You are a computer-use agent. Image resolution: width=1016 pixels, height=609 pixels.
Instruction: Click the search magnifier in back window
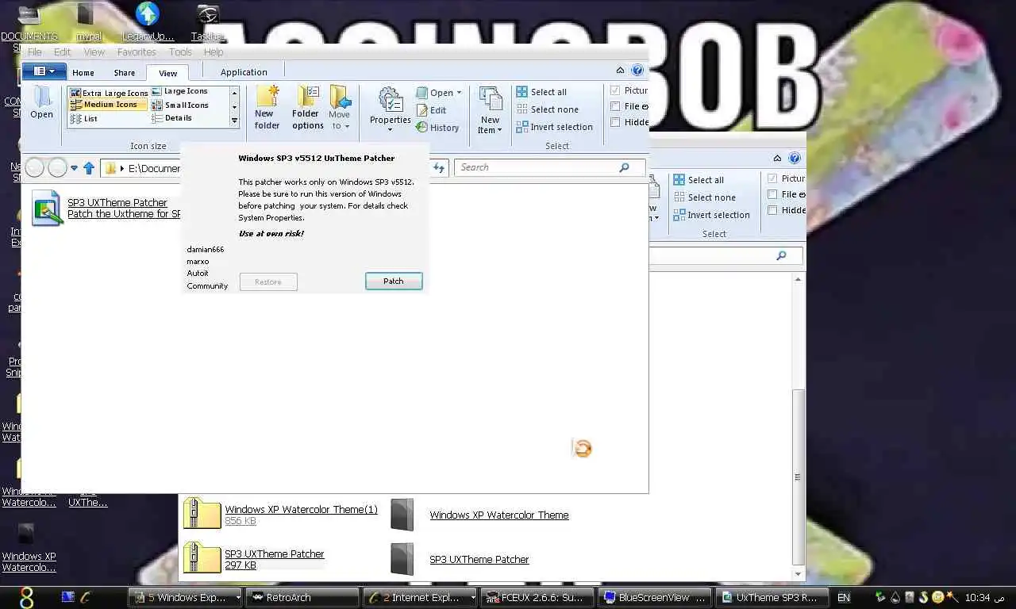click(781, 255)
